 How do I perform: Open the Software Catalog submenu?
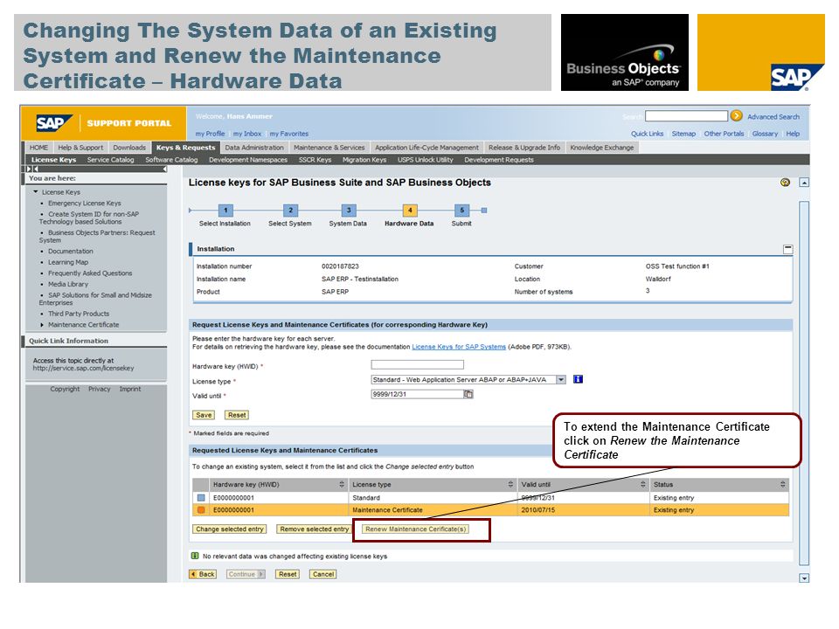(x=171, y=160)
